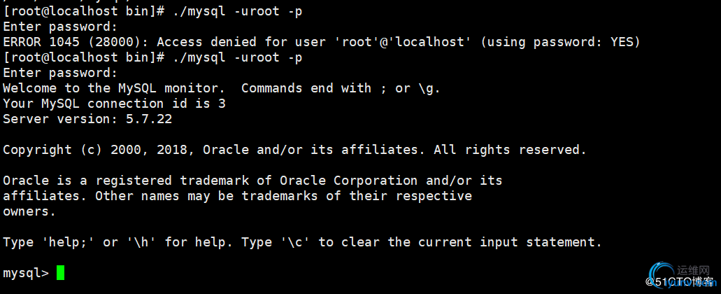This screenshot has width=721, height=294.
Task: Click the first ./mysql -uroot -p command
Action: [x=238, y=11]
